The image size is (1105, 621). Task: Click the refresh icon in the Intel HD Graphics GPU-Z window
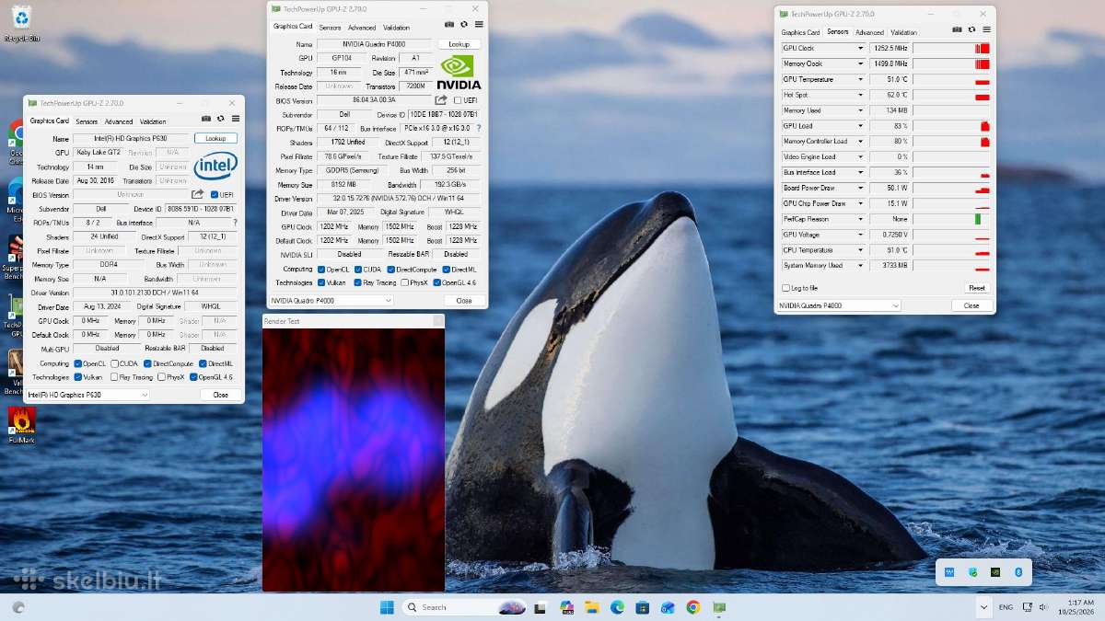coord(221,119)
